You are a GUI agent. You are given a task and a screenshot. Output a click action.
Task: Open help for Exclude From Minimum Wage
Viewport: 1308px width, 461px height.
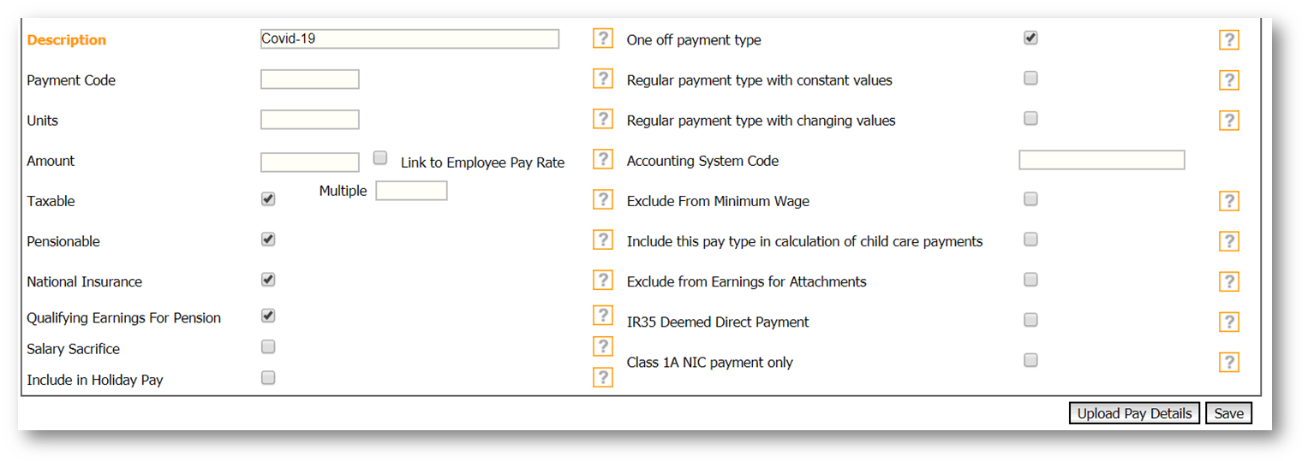[x=1229, y=201]
